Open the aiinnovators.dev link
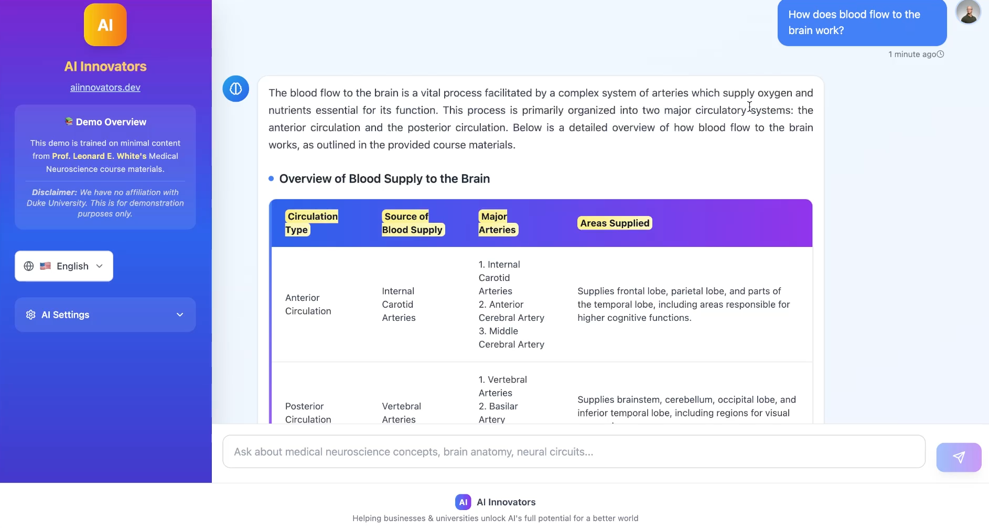 [105, 88]
